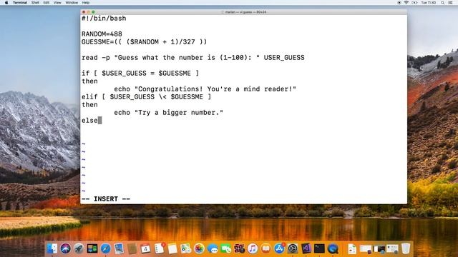Open FaceTime green icon in dock

(x=226, y=248)
